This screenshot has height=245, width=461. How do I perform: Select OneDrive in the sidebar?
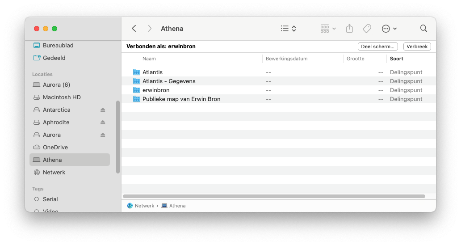[x=55, y=148]
